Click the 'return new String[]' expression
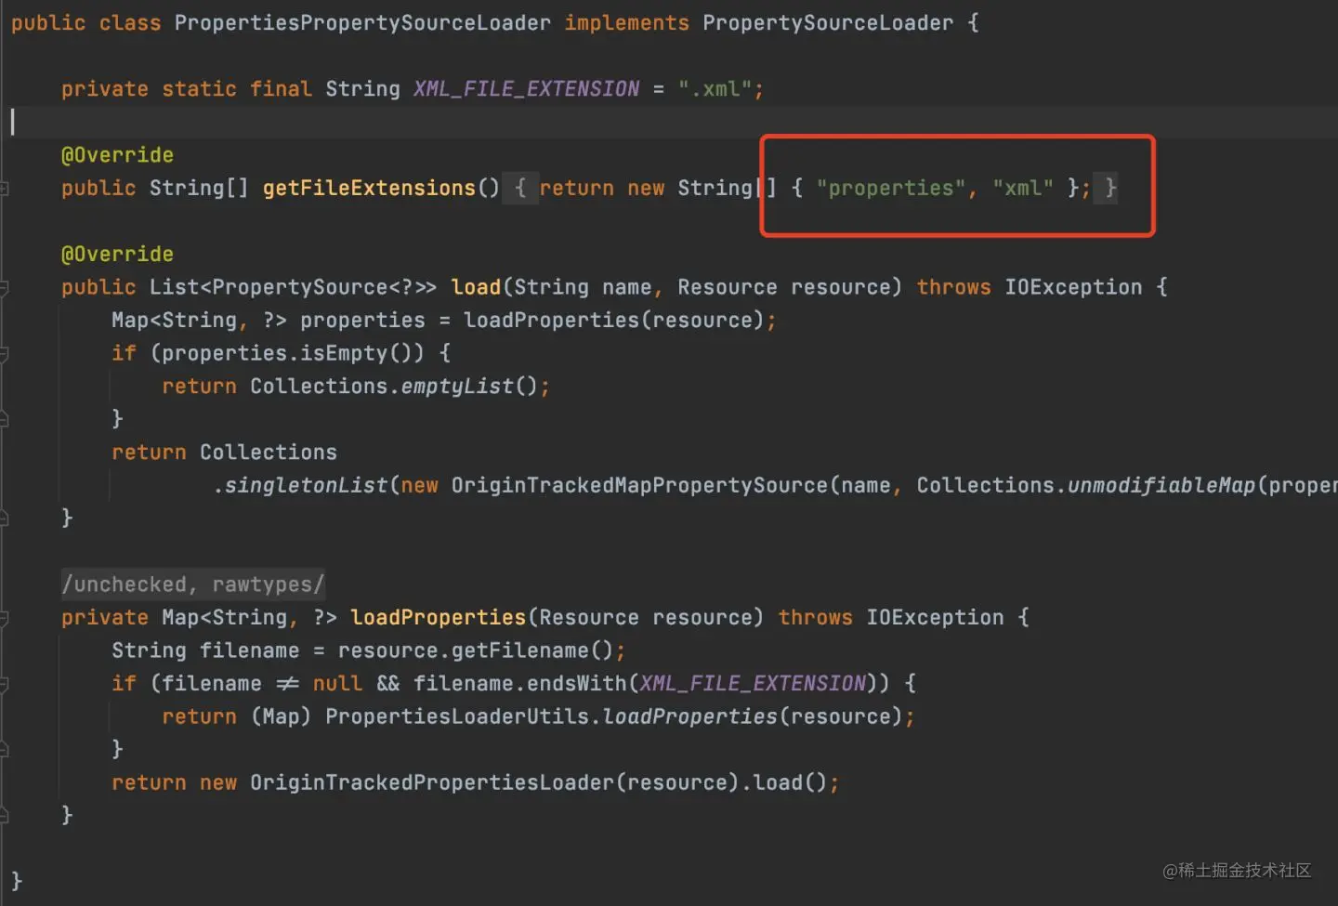 click(657, 188)
